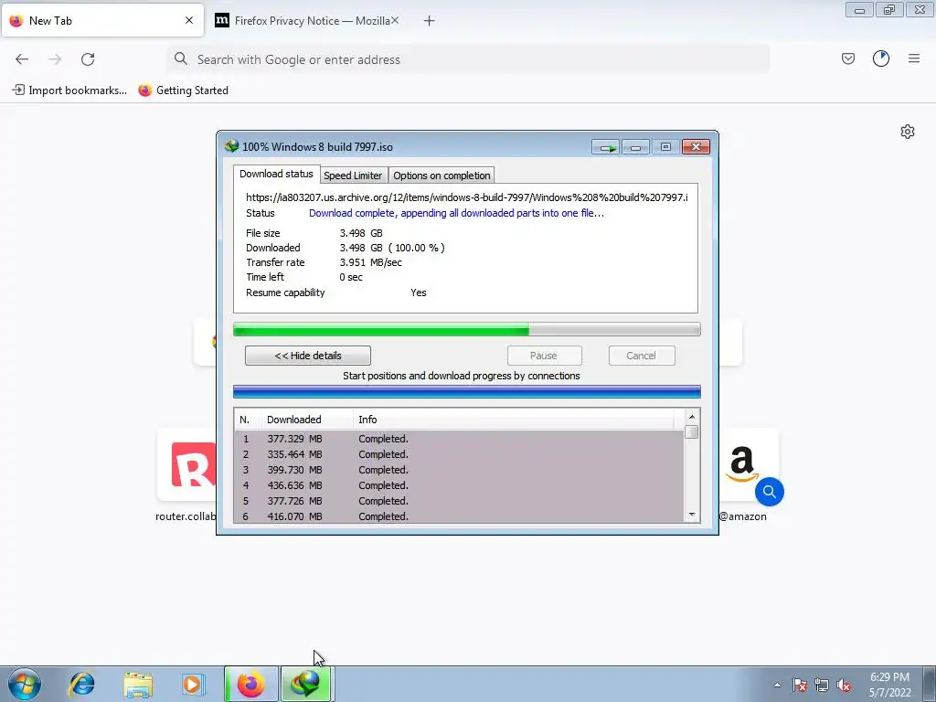The image size is (936, 702).
Task: Open the network tray icon
Action: pyautogui.click(x=822, y=685)
